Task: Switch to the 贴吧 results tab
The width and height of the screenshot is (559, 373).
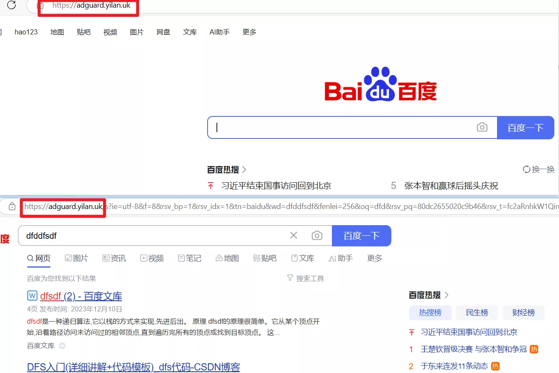Action: coord(264,258)
